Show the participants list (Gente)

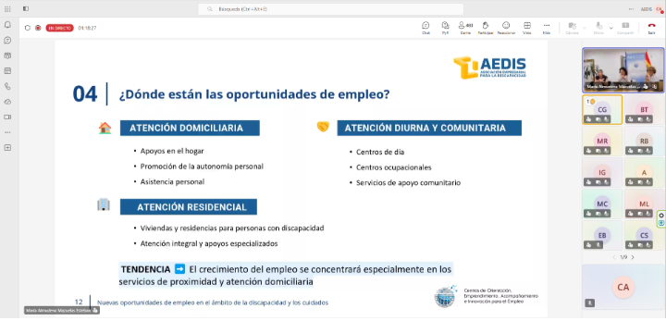465,28
